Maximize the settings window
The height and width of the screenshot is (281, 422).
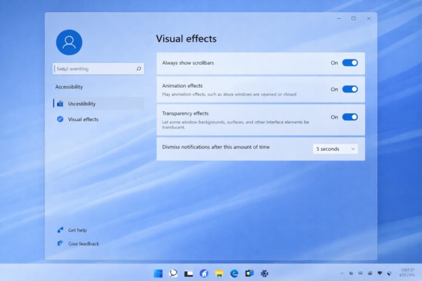coord(353,18)
